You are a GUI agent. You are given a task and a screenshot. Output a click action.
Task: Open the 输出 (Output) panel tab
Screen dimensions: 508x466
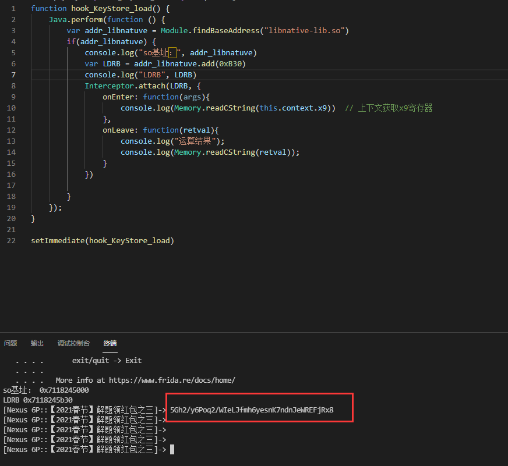[x=37, y=343]
